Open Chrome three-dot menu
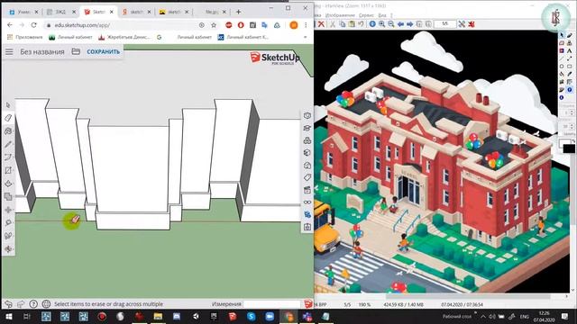 point(306,25)
